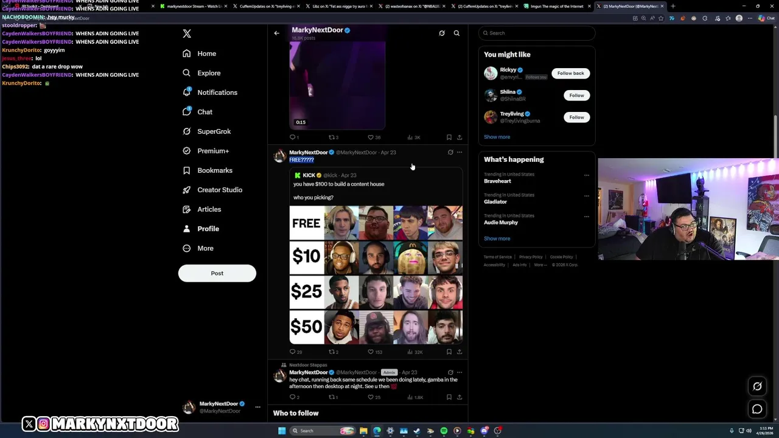Repost the FREE????? post
This screenshot has width=779, height=438.
tap(332, 352)
